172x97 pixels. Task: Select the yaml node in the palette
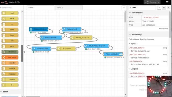10,46
